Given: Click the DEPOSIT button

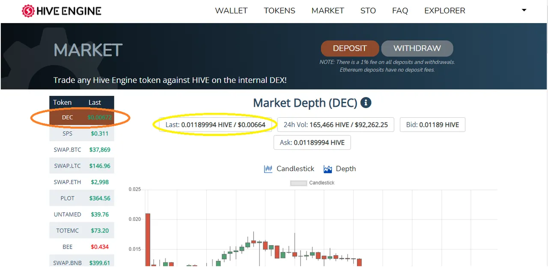Looking at the screenshot, I should (350, 48).
